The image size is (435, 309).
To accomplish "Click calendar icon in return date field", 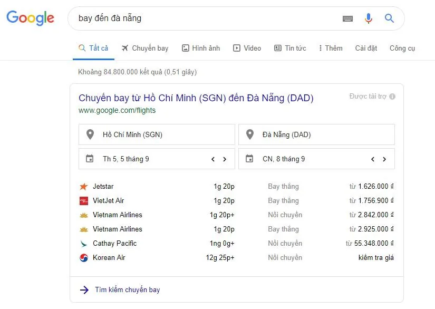I will (249, 159).
